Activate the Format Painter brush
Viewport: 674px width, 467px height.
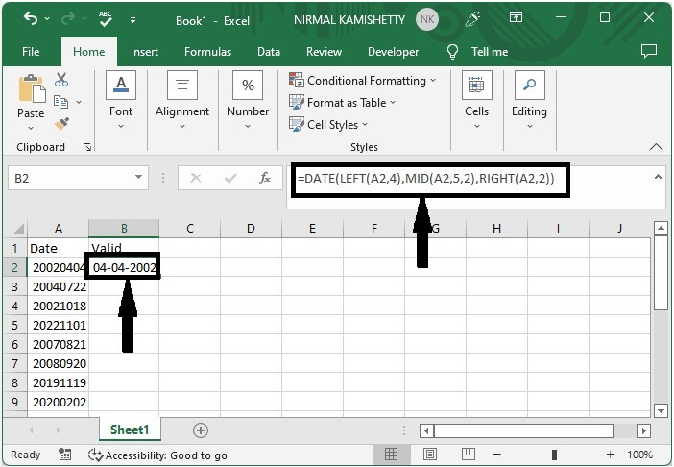point(61,124)
